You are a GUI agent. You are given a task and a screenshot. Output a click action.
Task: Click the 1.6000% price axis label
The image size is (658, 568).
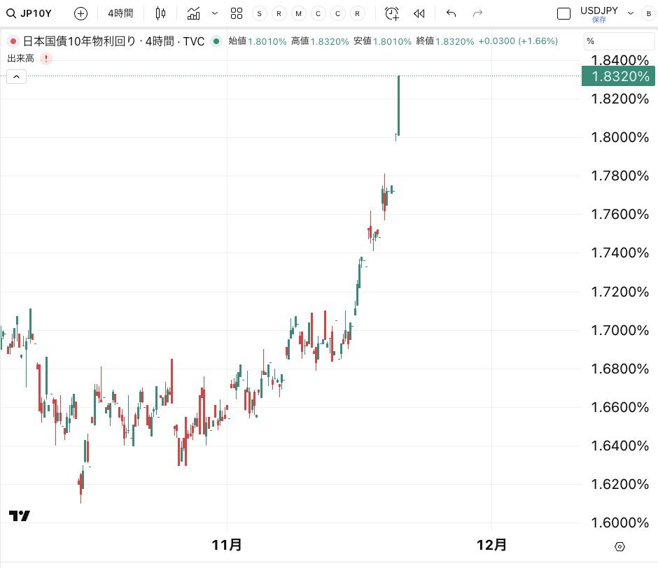click(619, 523)
